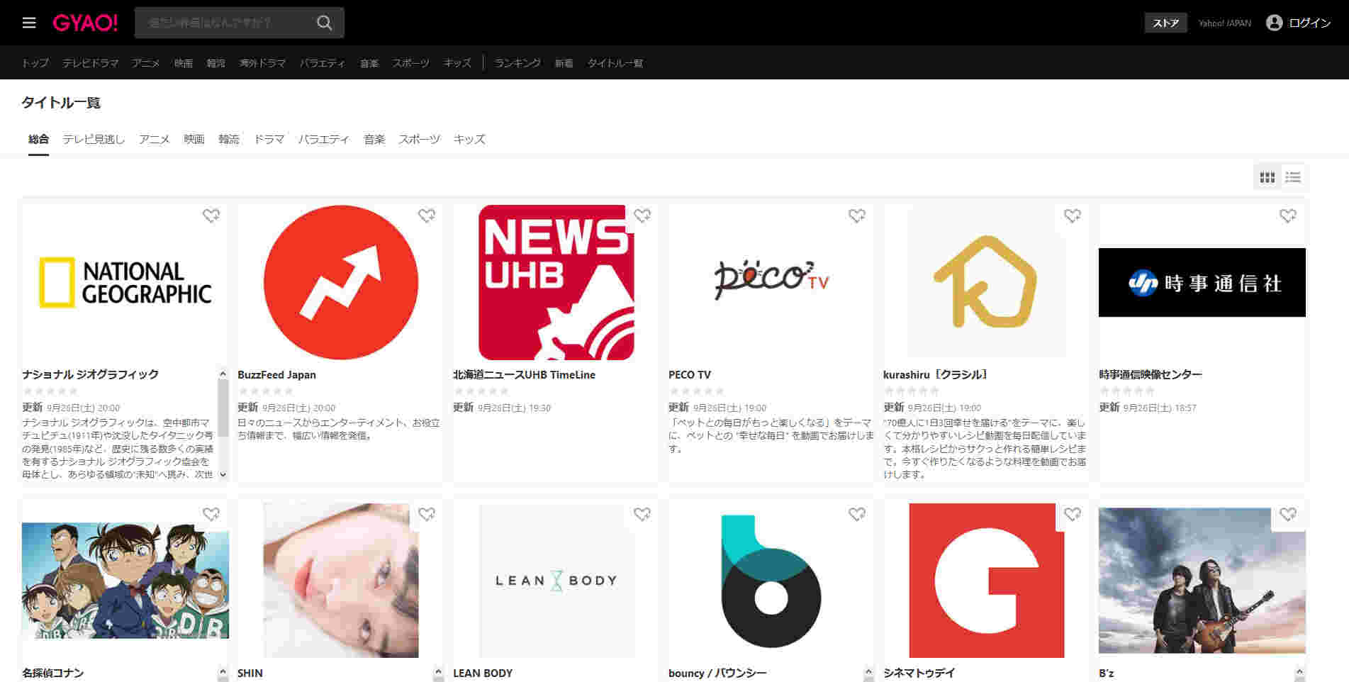The width and height of the screenshot is (1349, 682).
Task: Click the ログイン link
Action: 1309,23
